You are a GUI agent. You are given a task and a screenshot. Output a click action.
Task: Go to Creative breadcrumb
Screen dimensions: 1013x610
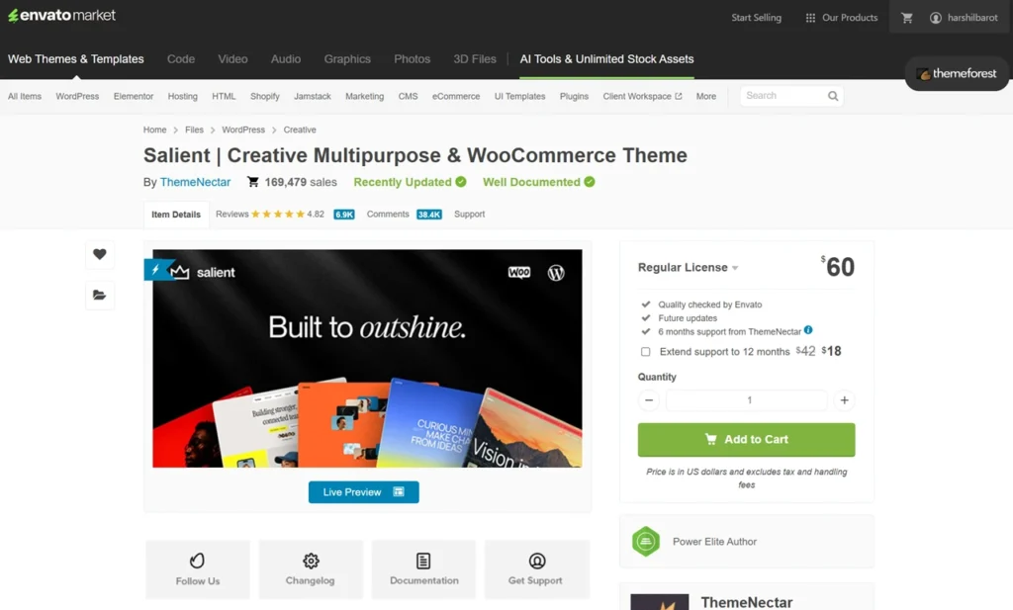tap(300, 130)
